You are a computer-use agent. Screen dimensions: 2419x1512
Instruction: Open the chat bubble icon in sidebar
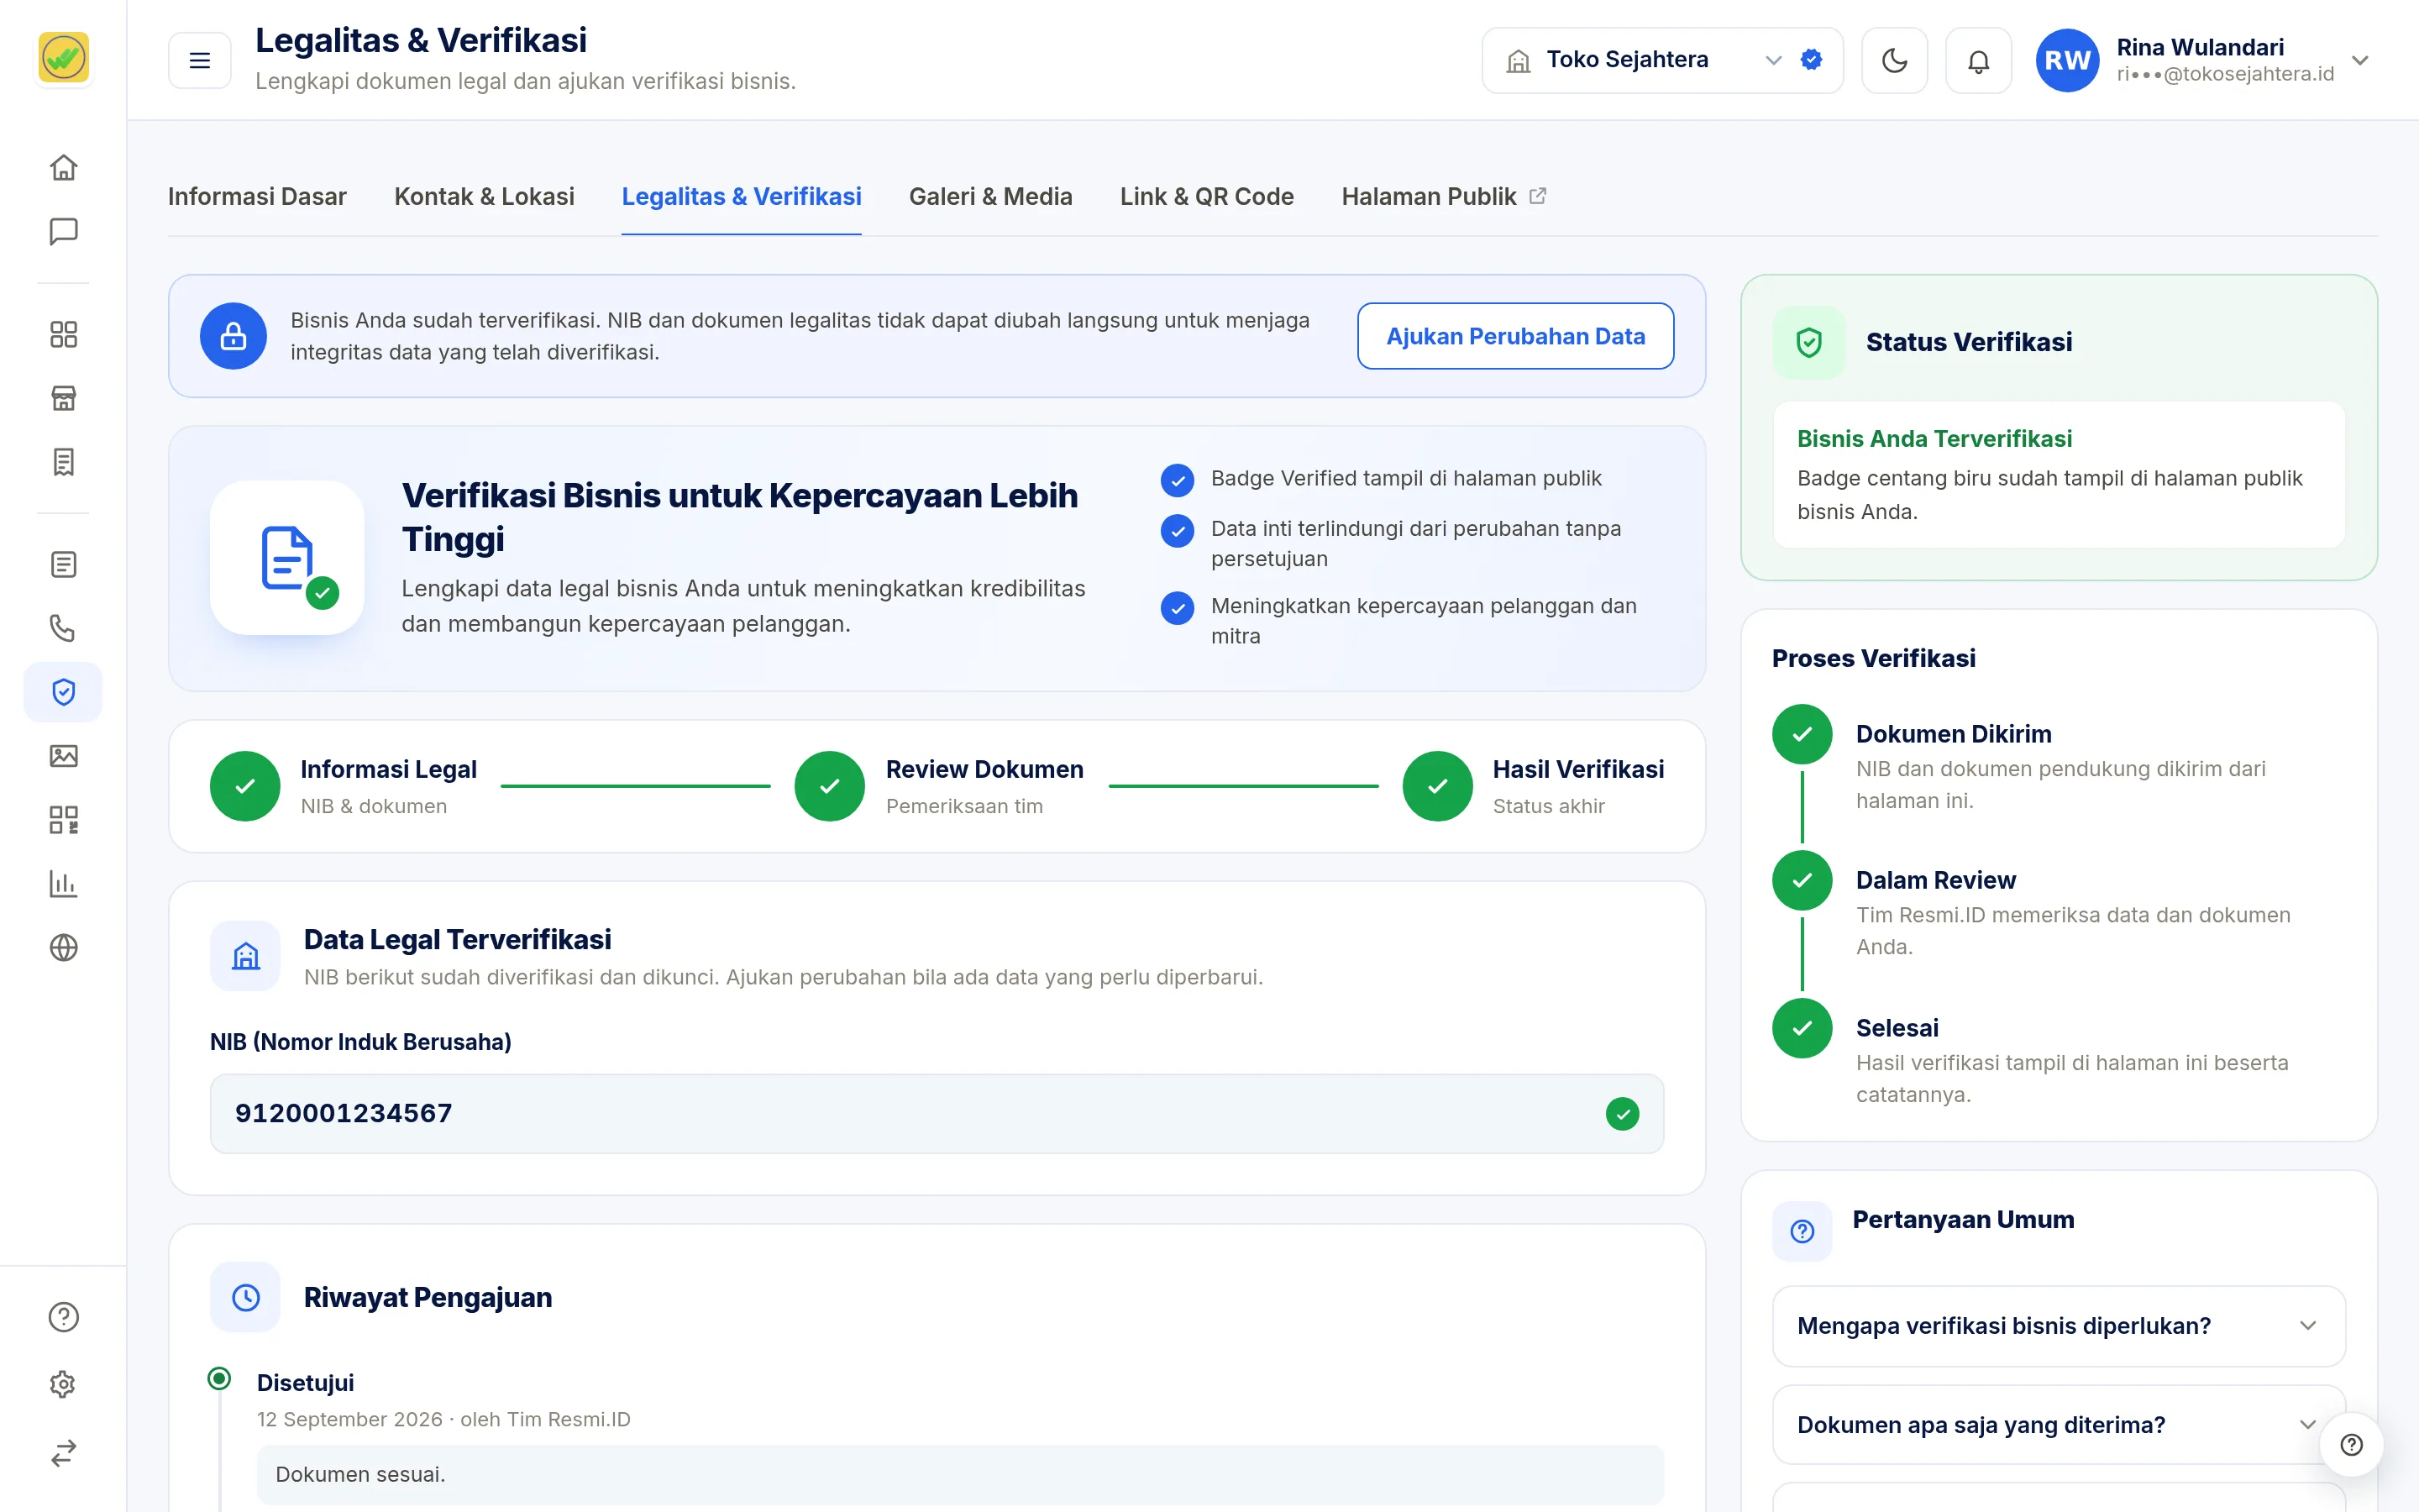click(63, 231)
